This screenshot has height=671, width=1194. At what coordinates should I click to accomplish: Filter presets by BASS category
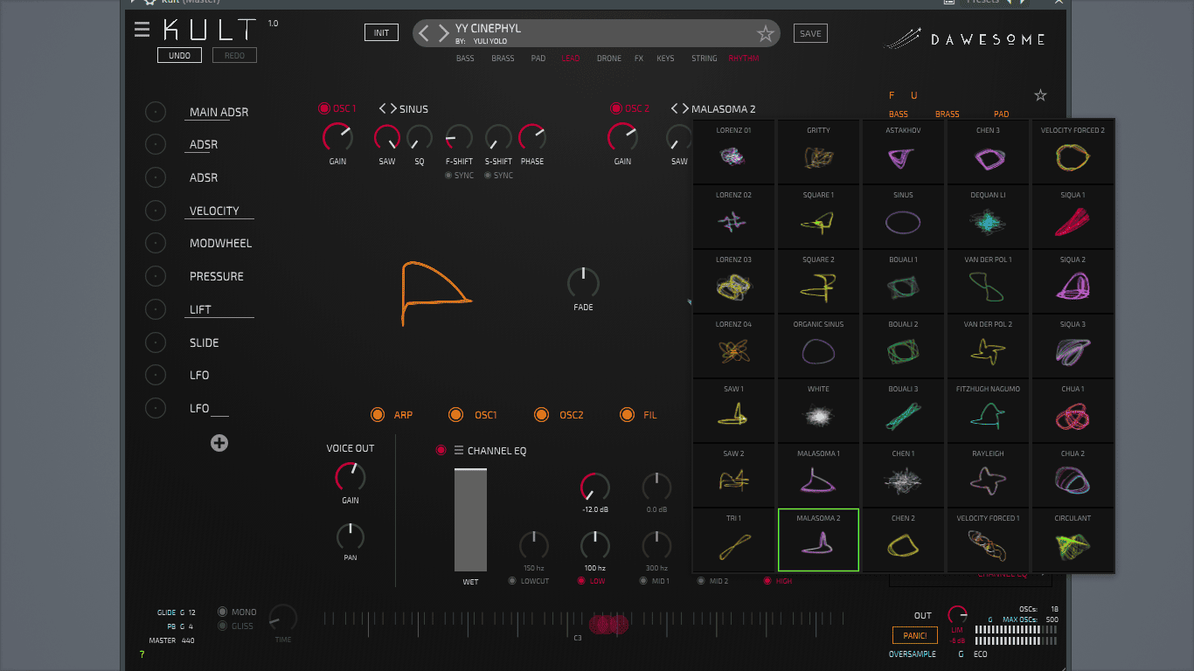pos(465,59)
